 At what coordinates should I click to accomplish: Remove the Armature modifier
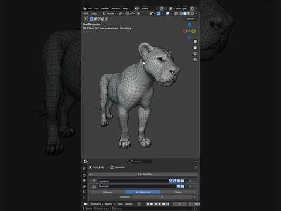(x=190, y=181)
